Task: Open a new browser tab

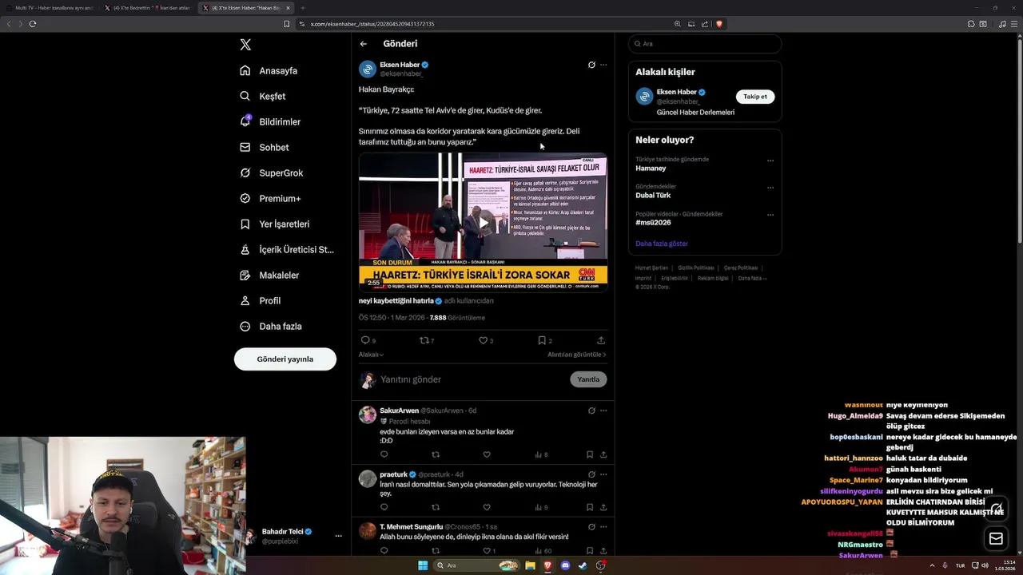Action: pos(302,8)
